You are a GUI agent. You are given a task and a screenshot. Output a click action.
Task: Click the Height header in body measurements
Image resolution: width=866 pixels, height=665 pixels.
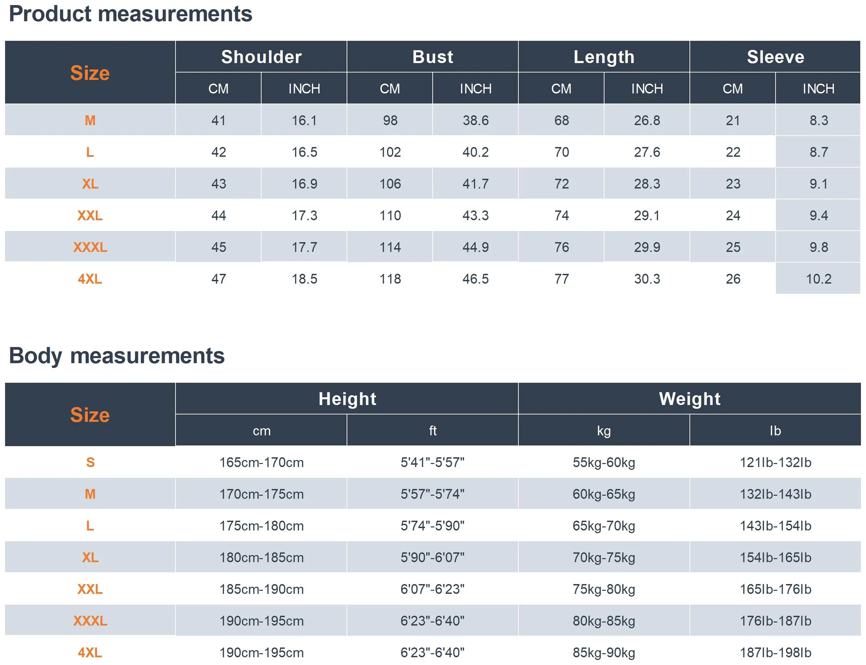[347, 399]
